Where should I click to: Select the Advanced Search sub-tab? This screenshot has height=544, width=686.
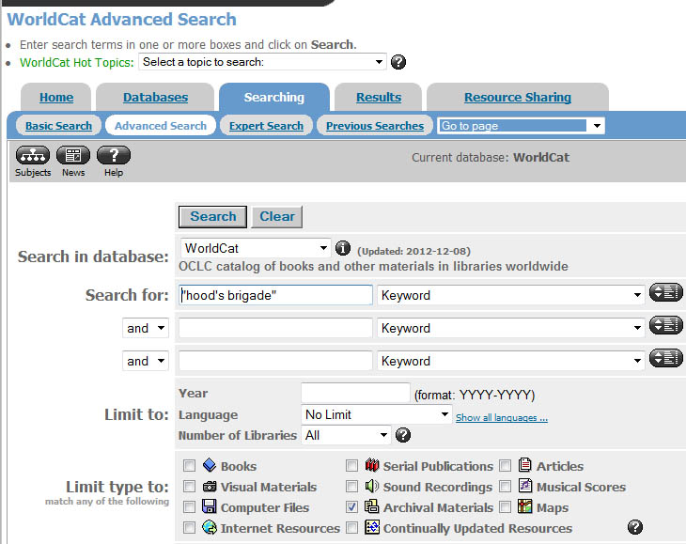click(x=161, y=126)
